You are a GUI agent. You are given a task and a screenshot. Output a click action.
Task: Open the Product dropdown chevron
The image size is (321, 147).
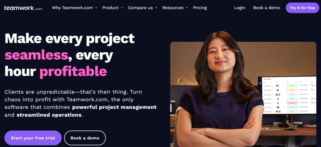[122, 8]
